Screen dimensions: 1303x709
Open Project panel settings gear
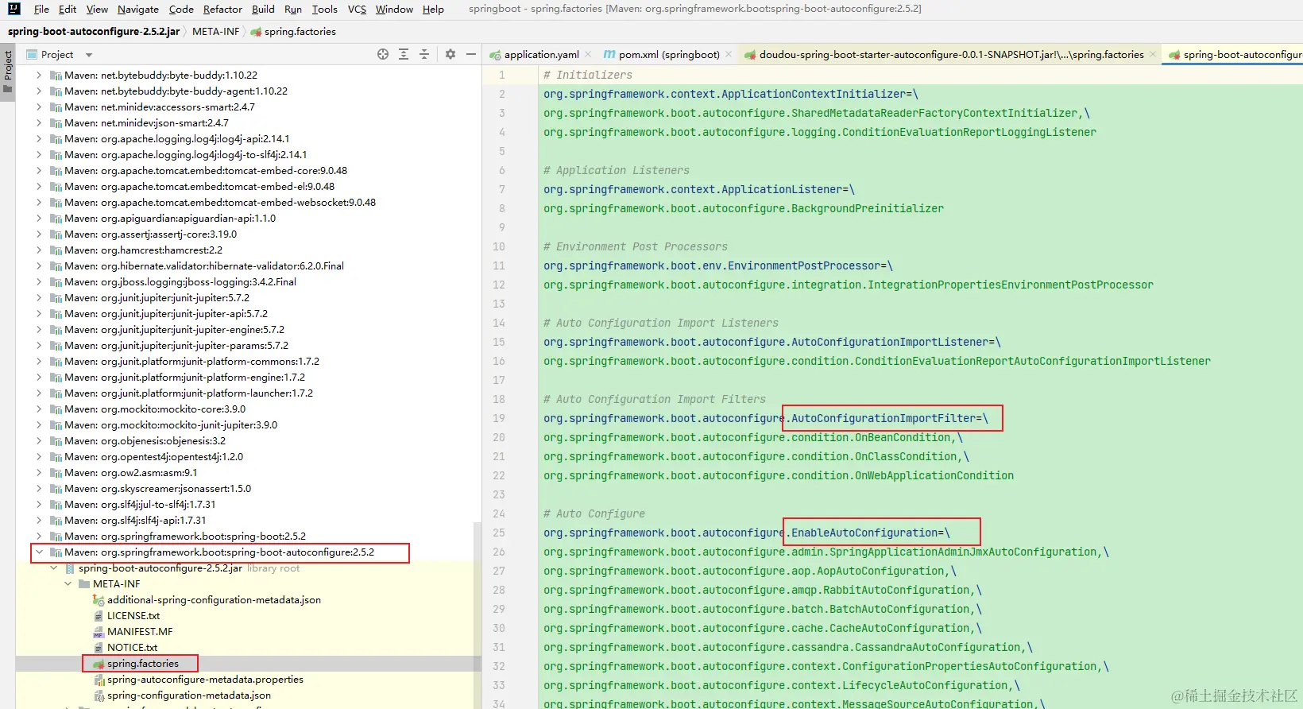pos(450,54)
